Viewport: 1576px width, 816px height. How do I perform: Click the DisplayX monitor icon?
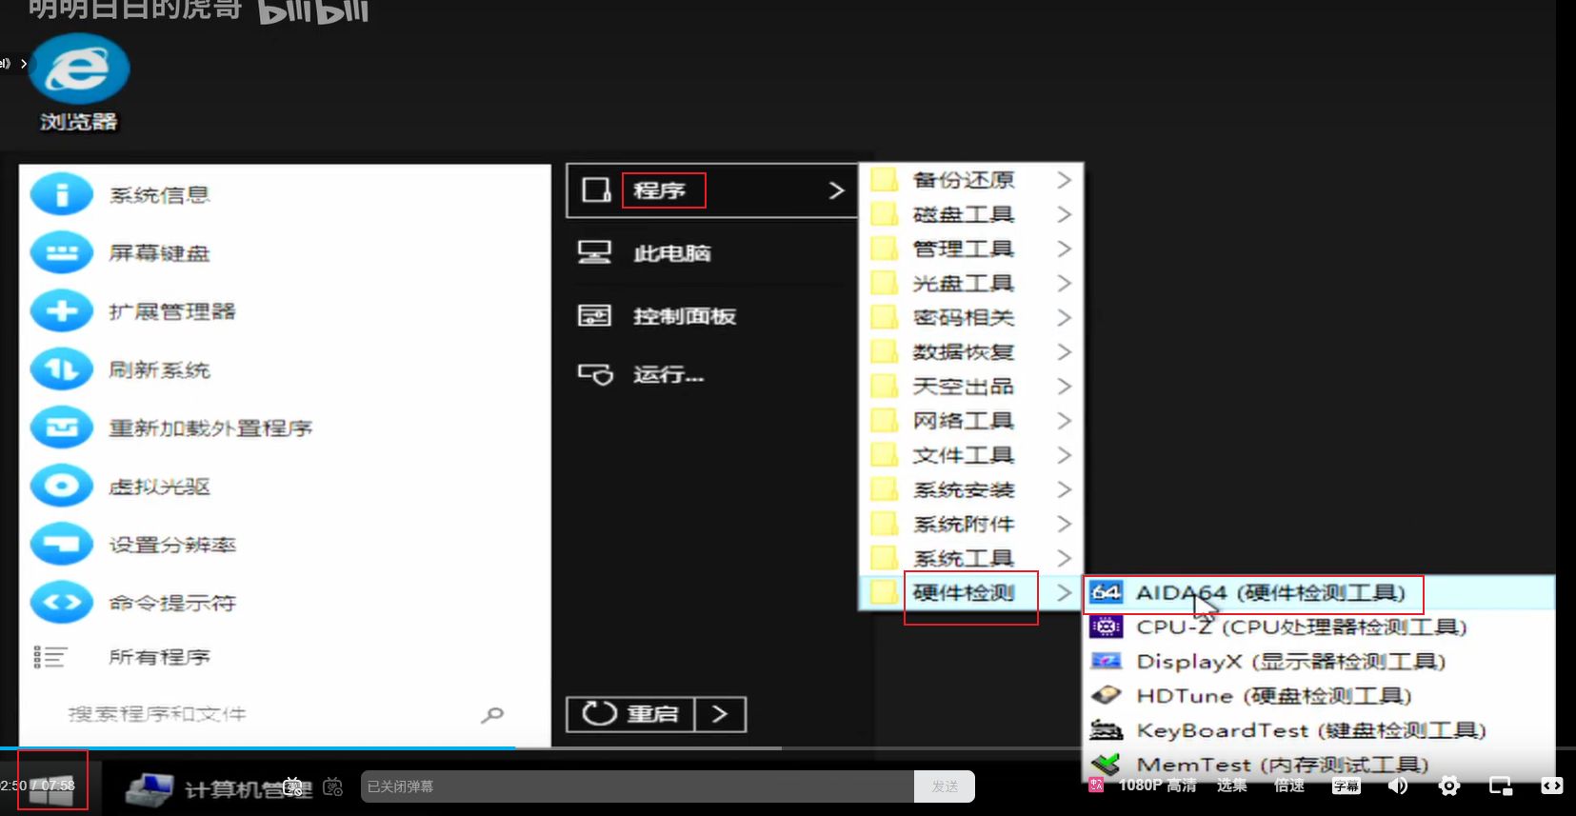[x=1107, y=661]
